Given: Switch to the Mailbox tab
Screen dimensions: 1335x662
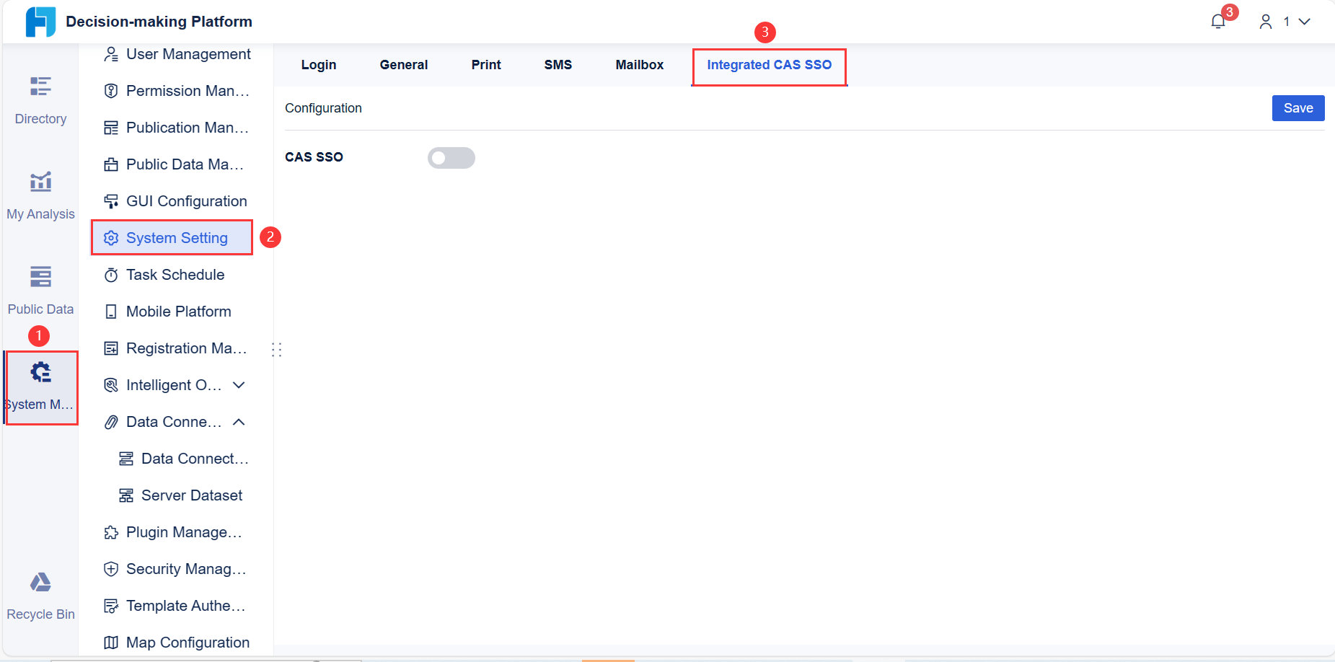Looking at the screenshot, I should pos(639,64).
